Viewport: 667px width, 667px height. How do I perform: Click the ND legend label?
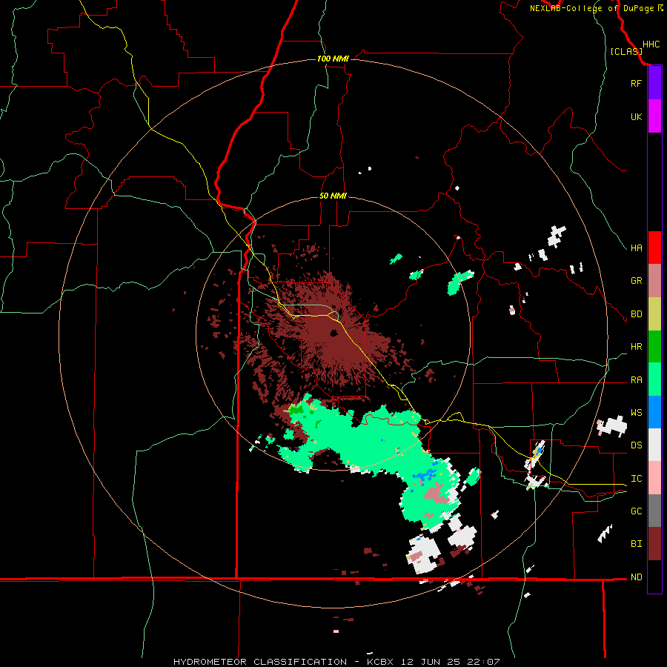[x=636, y=577]
